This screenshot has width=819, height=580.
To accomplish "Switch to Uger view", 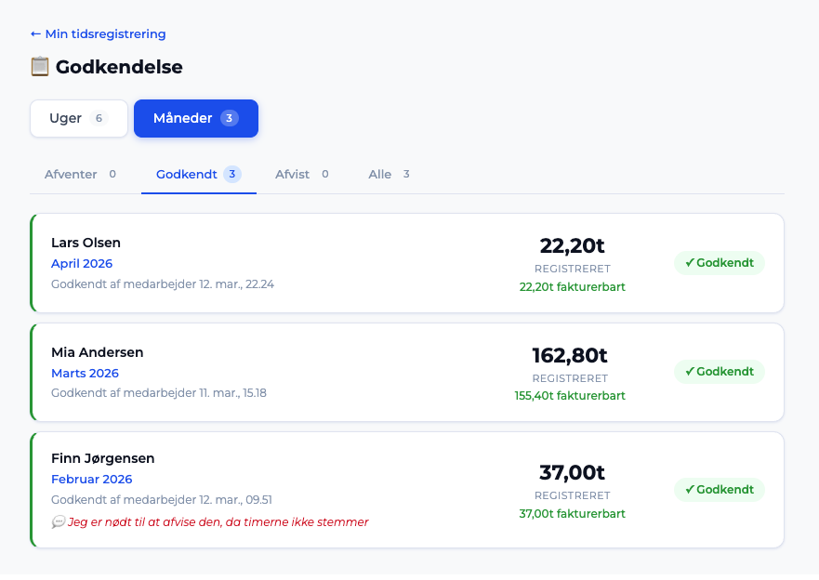I will [79, 118].
